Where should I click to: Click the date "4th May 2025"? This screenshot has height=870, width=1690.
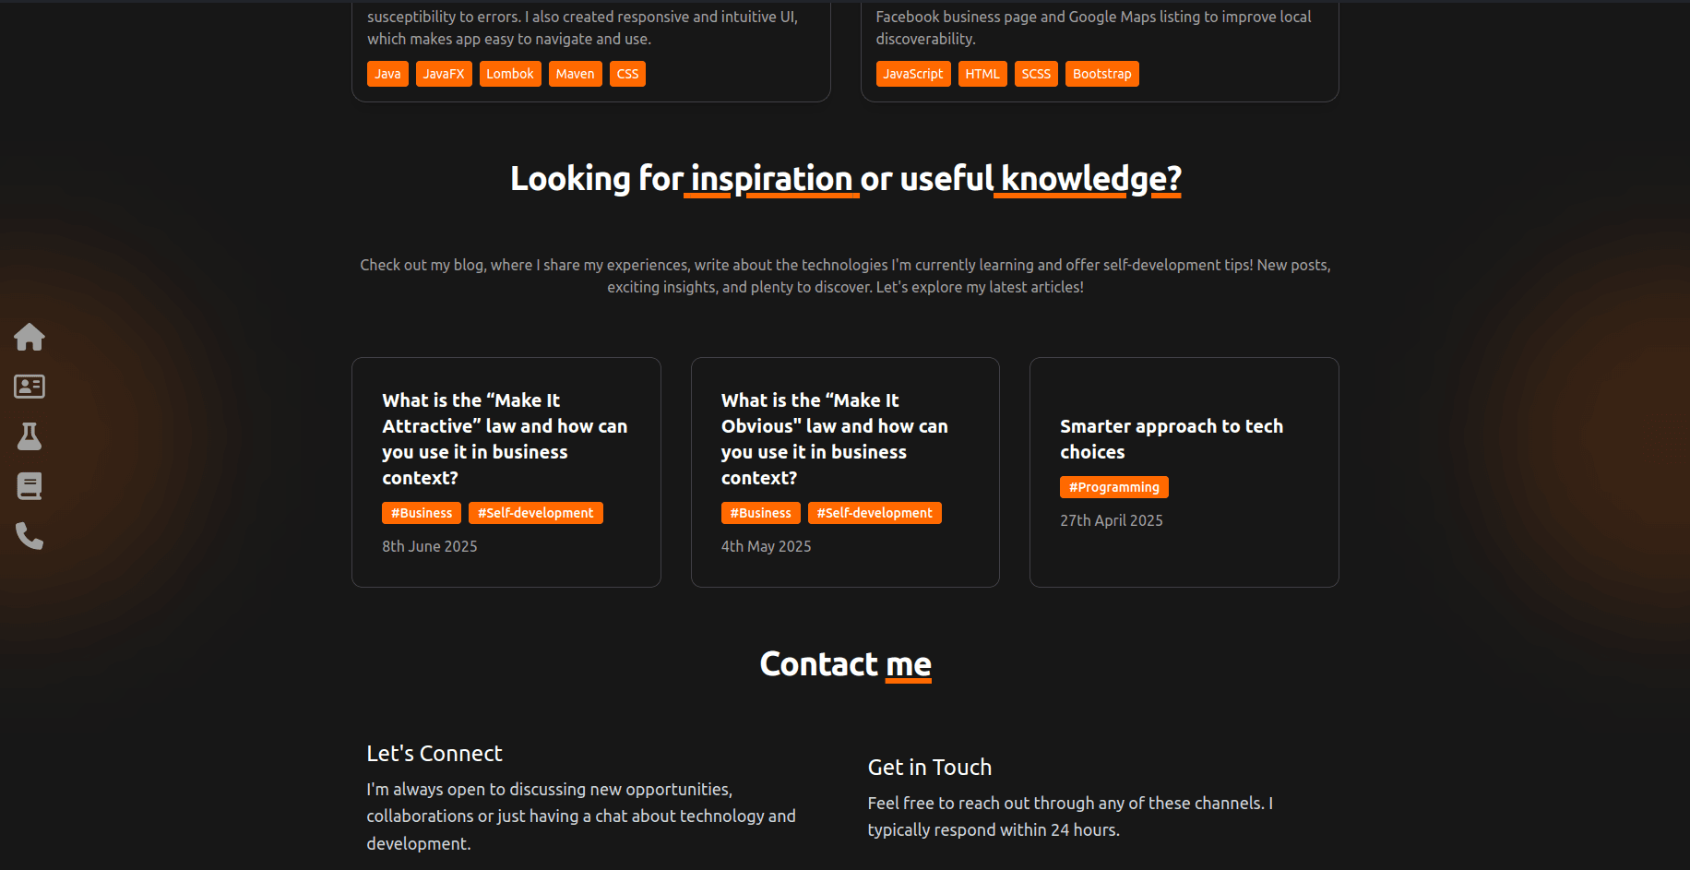pos(767,546)
